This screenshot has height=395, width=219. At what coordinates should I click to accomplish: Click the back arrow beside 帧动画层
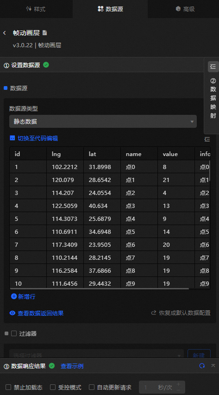click(5, 33)
